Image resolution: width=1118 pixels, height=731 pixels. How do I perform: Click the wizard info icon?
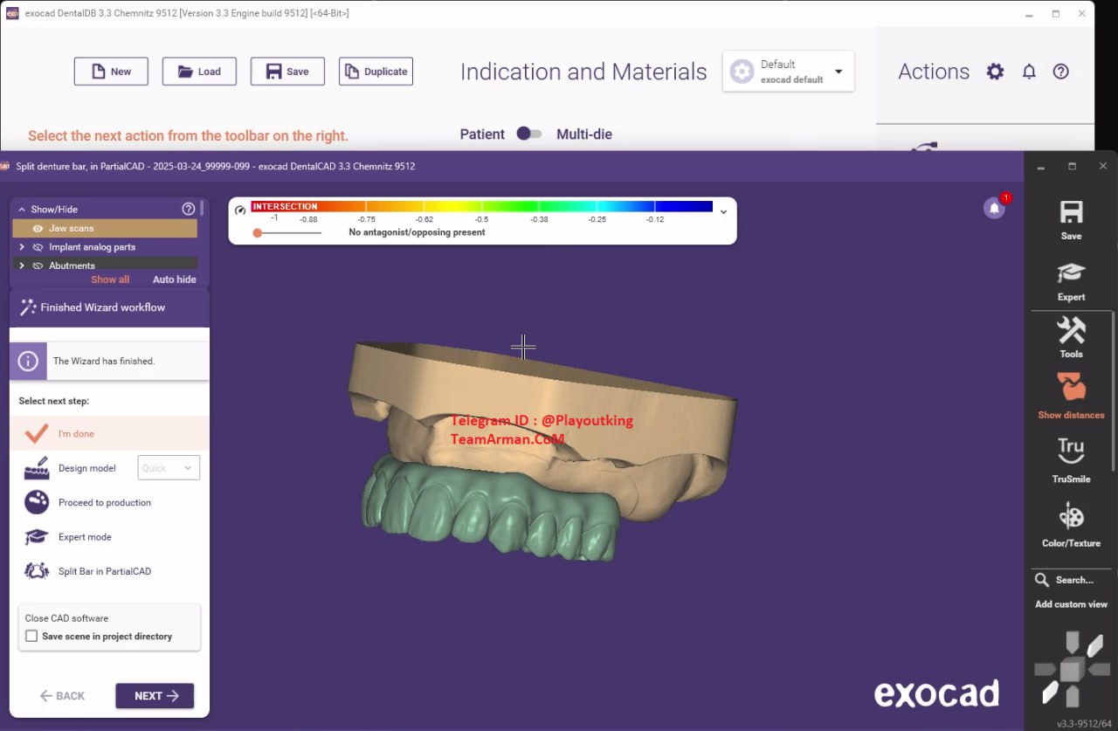(28, 361)
